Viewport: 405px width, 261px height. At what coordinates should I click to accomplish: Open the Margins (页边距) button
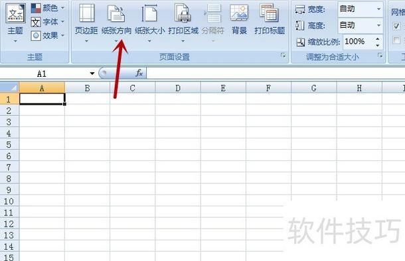coord(86,22)
